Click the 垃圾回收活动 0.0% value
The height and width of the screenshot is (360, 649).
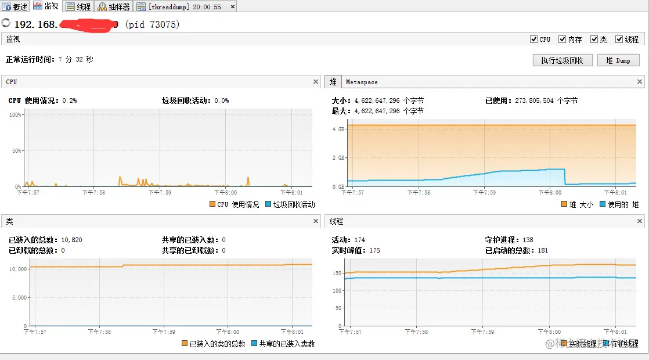221,100
